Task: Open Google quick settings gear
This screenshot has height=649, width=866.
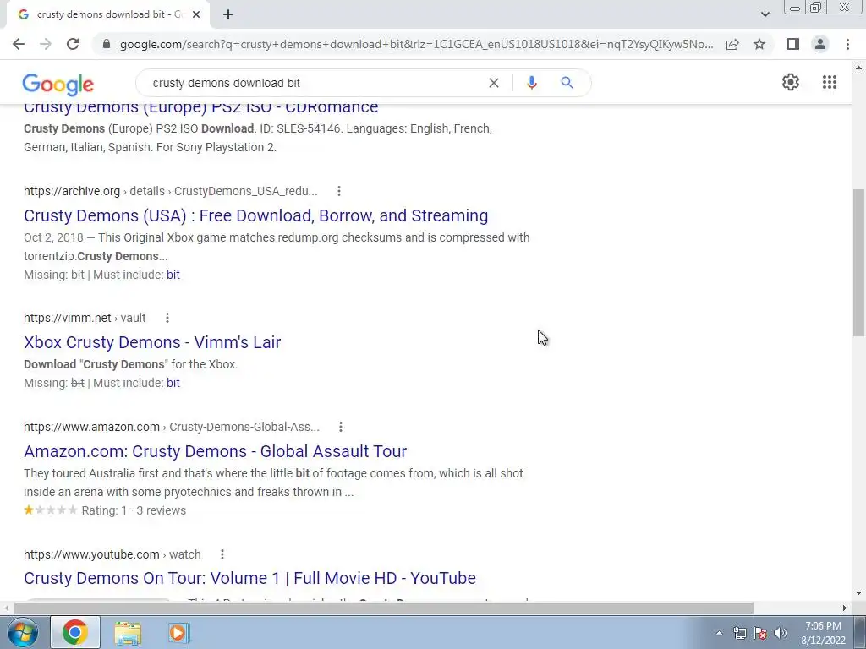Action: coord(791,82)
